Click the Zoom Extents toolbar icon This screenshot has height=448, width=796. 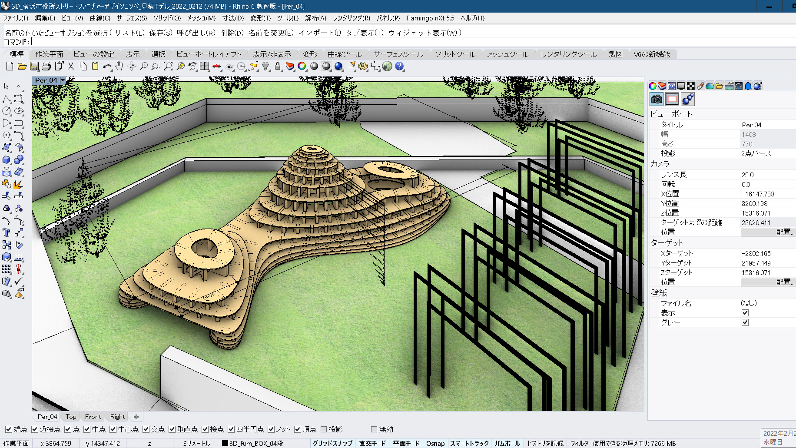click(168, 66)
